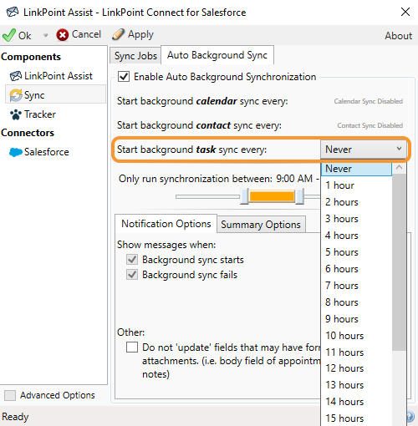Toggle Background sync starts checkbox
This screenshot has width=418, height=426.
[x=132, y=260]
